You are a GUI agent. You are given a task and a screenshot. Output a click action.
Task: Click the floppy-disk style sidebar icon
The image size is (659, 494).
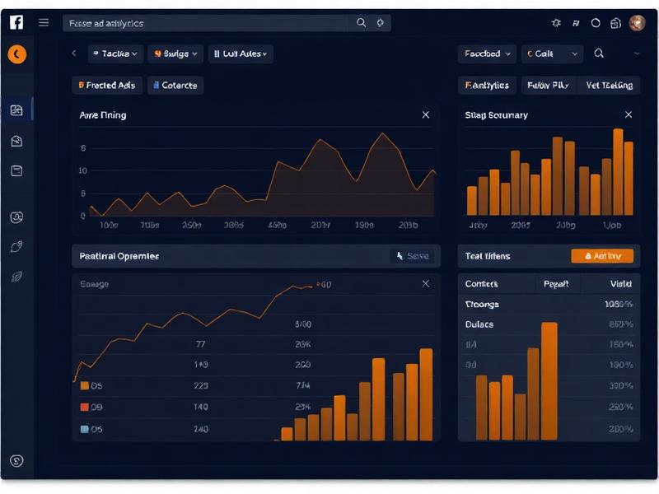pos(16,170)
